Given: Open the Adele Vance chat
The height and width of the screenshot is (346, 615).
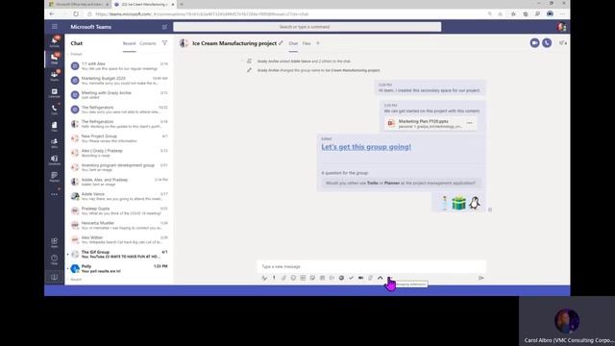Looking at the screenshot, I should pyautogui.click(x=119, y=196).
